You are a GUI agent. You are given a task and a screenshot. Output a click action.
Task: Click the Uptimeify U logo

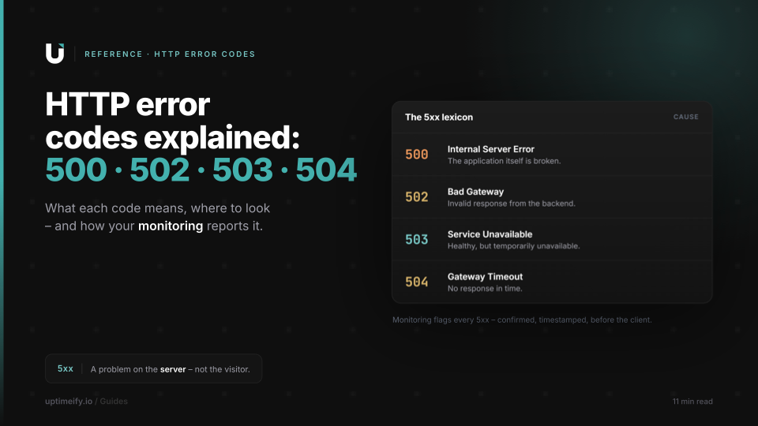click(54, 54)
